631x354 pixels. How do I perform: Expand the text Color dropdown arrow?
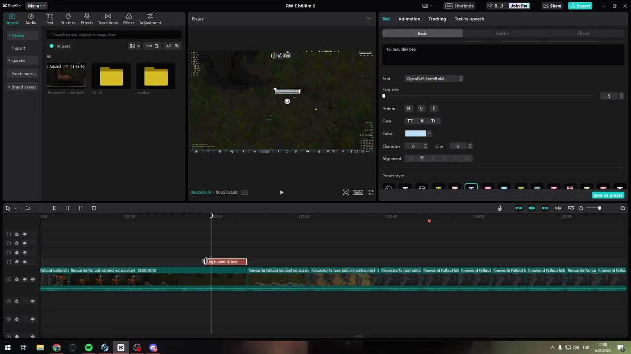429,133
